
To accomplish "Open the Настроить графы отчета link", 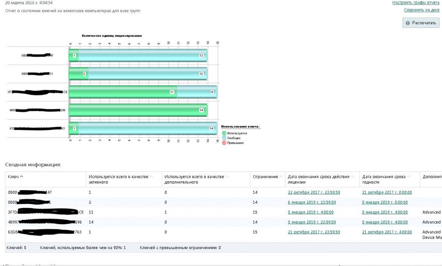I will (416, 3).
